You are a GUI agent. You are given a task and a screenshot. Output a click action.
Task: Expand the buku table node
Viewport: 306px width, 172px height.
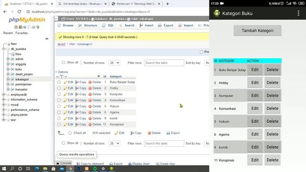[8, 69]
